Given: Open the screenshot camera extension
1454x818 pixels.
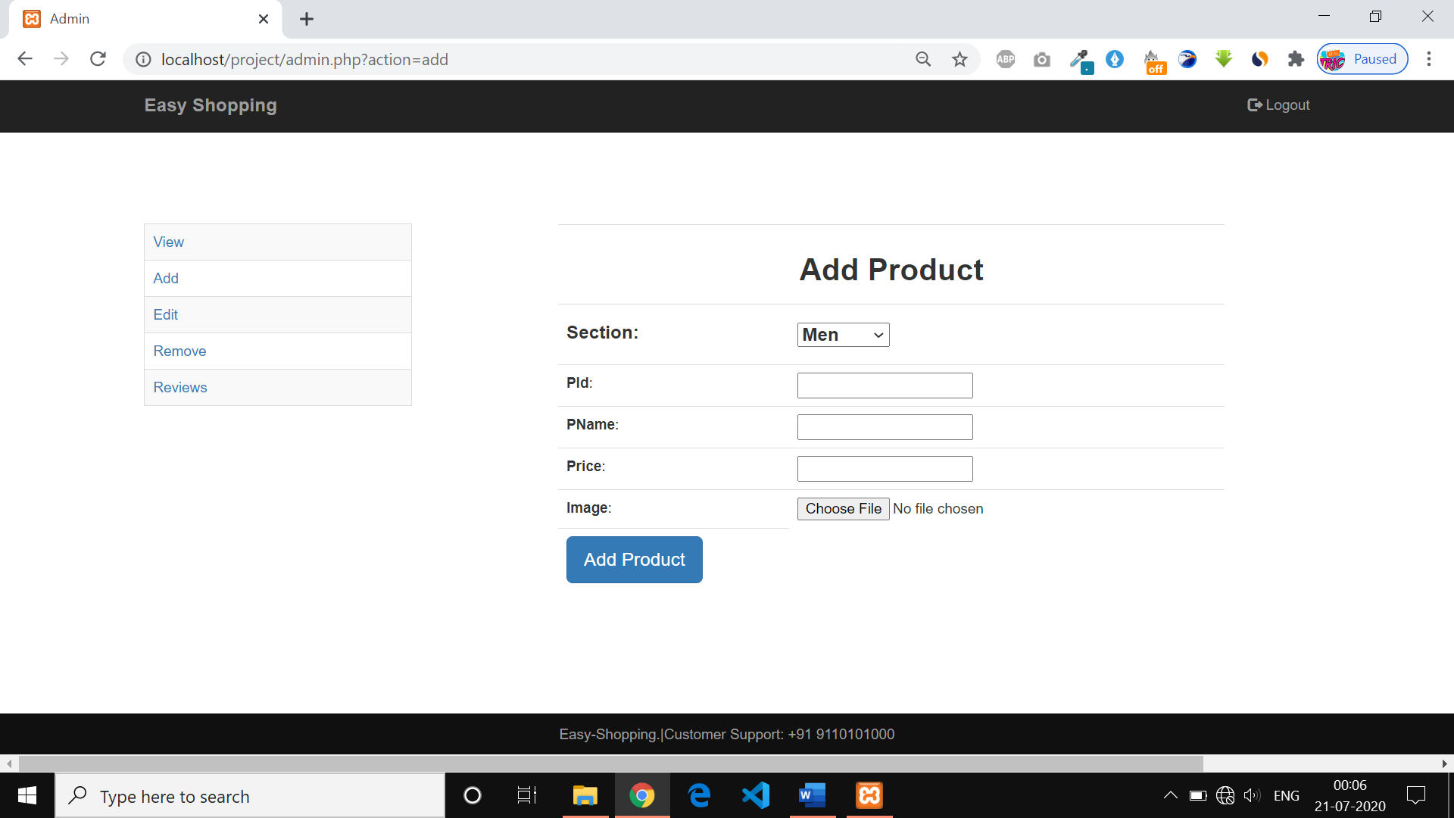Looking at the screenshot, I should coord(1042,59).
